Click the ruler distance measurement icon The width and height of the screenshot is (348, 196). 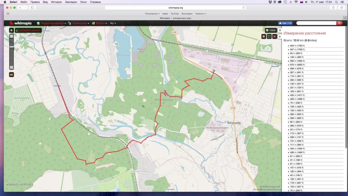point(11,75)
